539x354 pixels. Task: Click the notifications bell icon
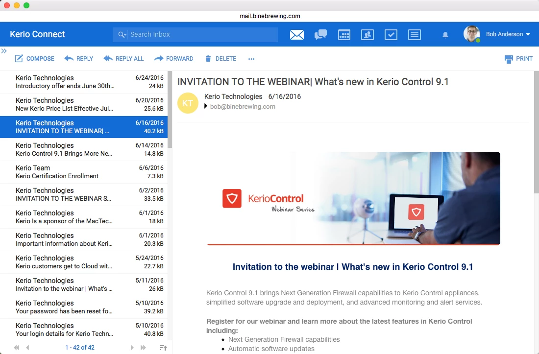point(445,35)
